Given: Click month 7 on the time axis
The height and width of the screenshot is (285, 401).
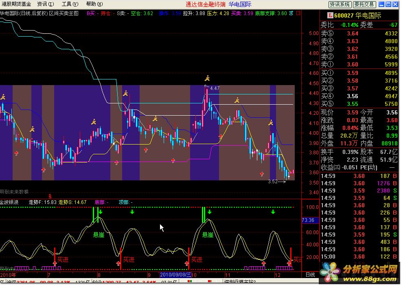Looking at the screenshot, I should tap(49, 275).
